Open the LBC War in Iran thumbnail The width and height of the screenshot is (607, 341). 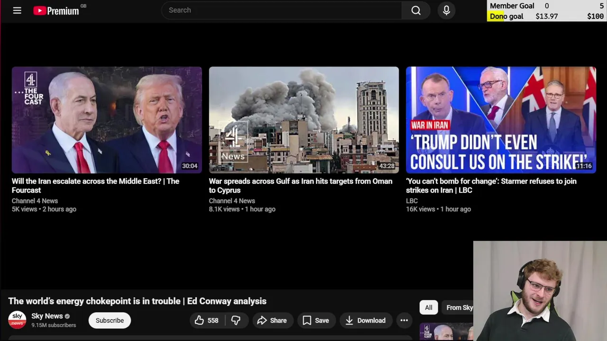pyautogui.click(x=501, y=120)
